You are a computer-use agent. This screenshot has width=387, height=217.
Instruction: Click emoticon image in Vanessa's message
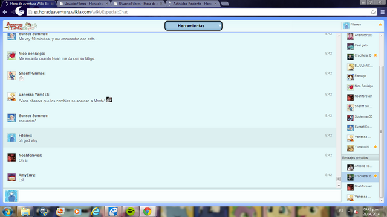click(109, 99)
